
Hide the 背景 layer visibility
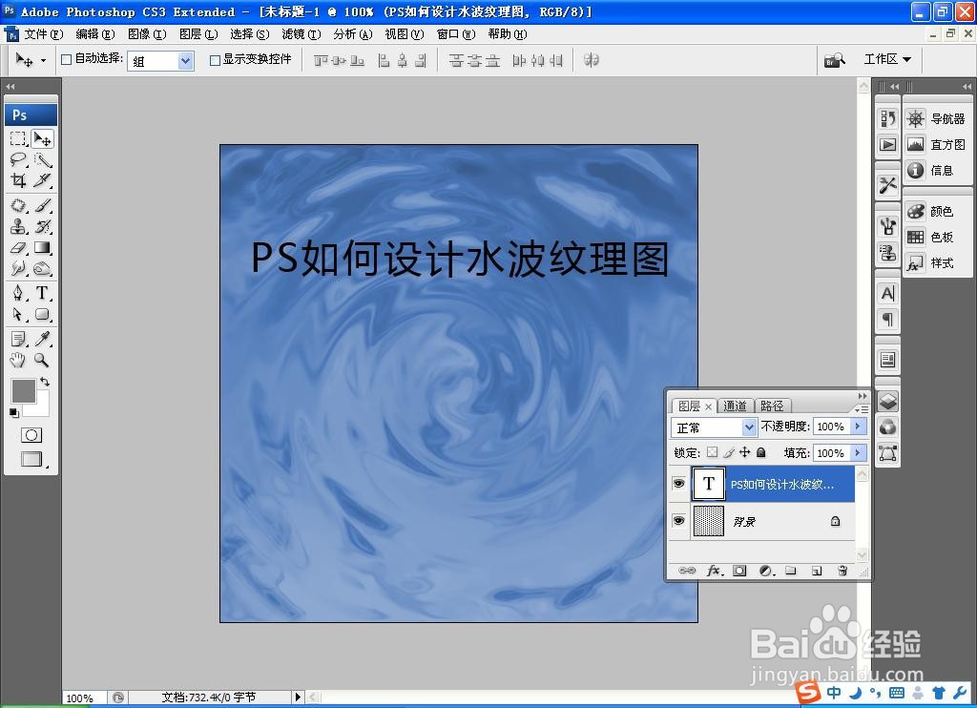679,520
